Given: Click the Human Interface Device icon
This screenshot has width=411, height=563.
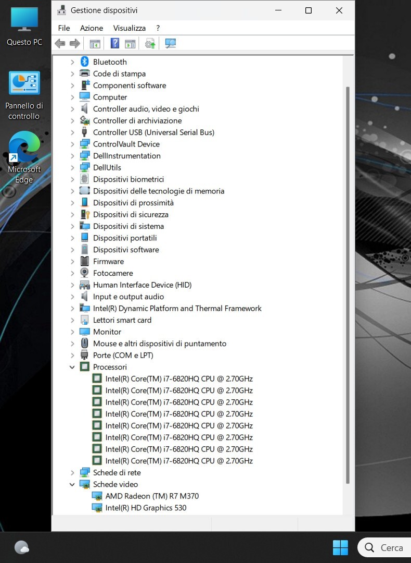Looking at the screenshot, I should point(85,285).
